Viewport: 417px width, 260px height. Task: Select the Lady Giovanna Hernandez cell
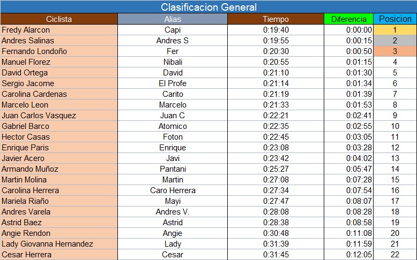pos(59,244)
